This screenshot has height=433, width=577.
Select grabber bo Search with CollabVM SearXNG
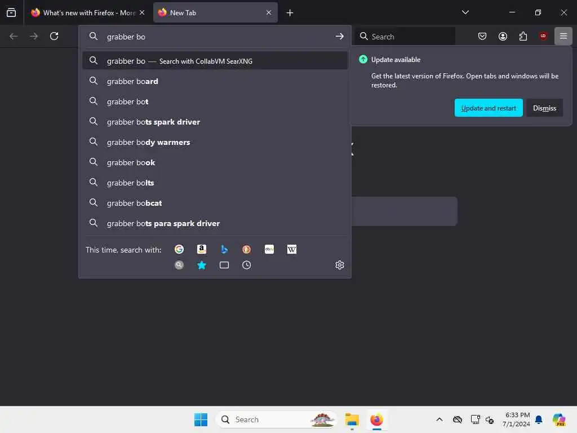[x=215, y=61]
